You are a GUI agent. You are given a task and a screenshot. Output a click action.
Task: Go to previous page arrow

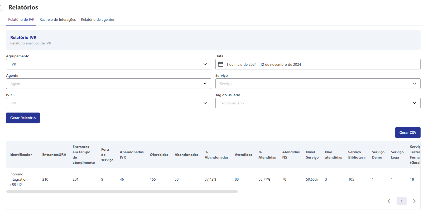click(389, 201)
